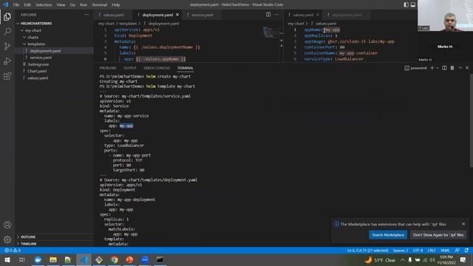Open left editor group more actions menu
Image resolution: width=473 pixels, height=266 pixels.
click(276, 15)
